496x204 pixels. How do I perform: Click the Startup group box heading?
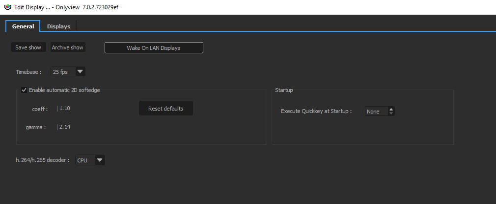[x=284, y=90]
